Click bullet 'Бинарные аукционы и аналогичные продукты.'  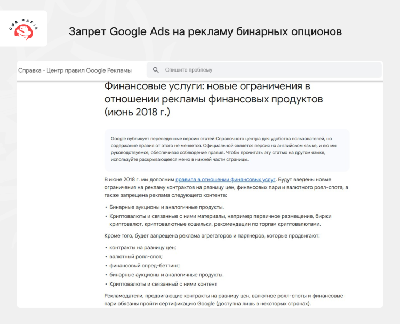pyautogui.click(x=166, y=207)
